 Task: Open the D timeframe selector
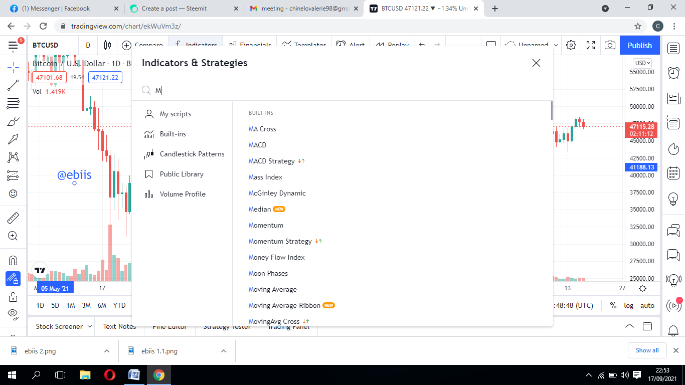click(88, 45)
